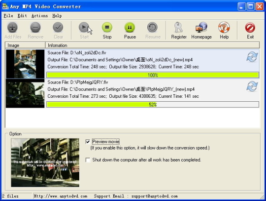Click output file oN_zoli2dDc_(new).mp4 line
The width and height of the screenshot is (266, 201).
coord(120,60)
